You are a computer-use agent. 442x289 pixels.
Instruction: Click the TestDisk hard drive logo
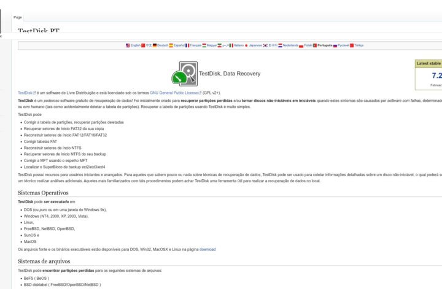pos(185,74)
